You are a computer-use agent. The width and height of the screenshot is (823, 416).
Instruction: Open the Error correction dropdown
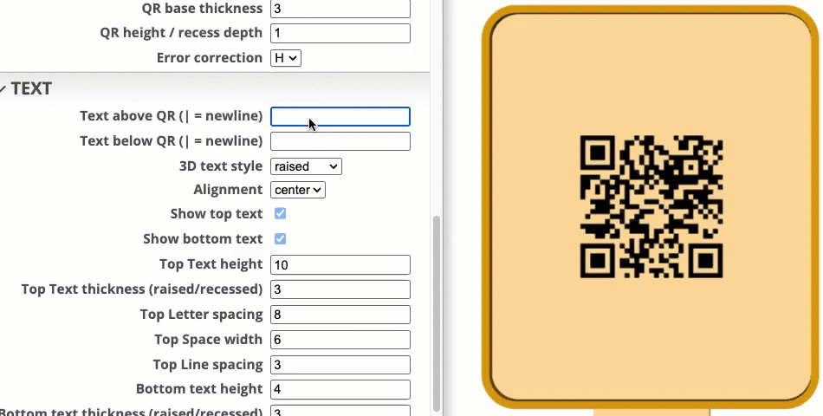(x=286, y=58)
